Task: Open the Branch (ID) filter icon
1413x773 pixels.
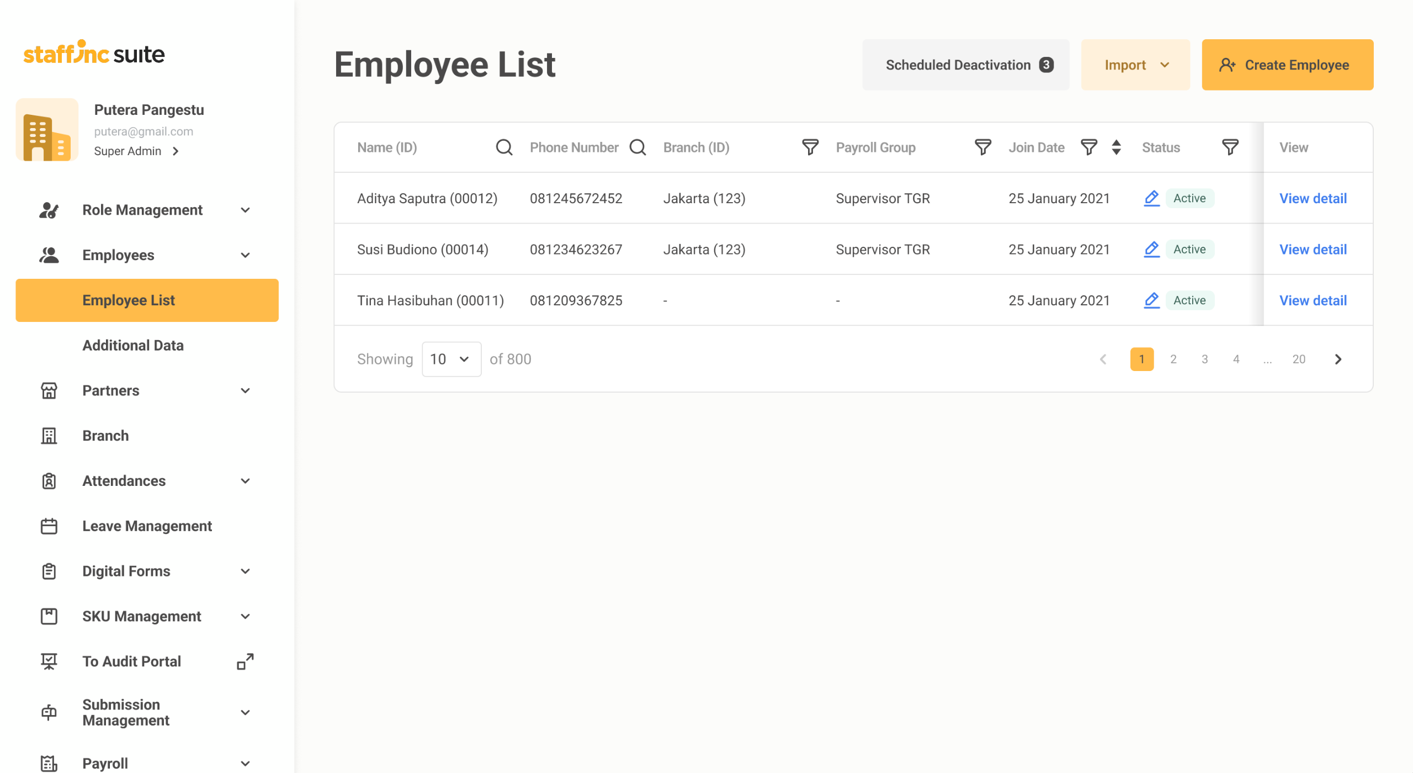Action: click(x=810, y=147)
